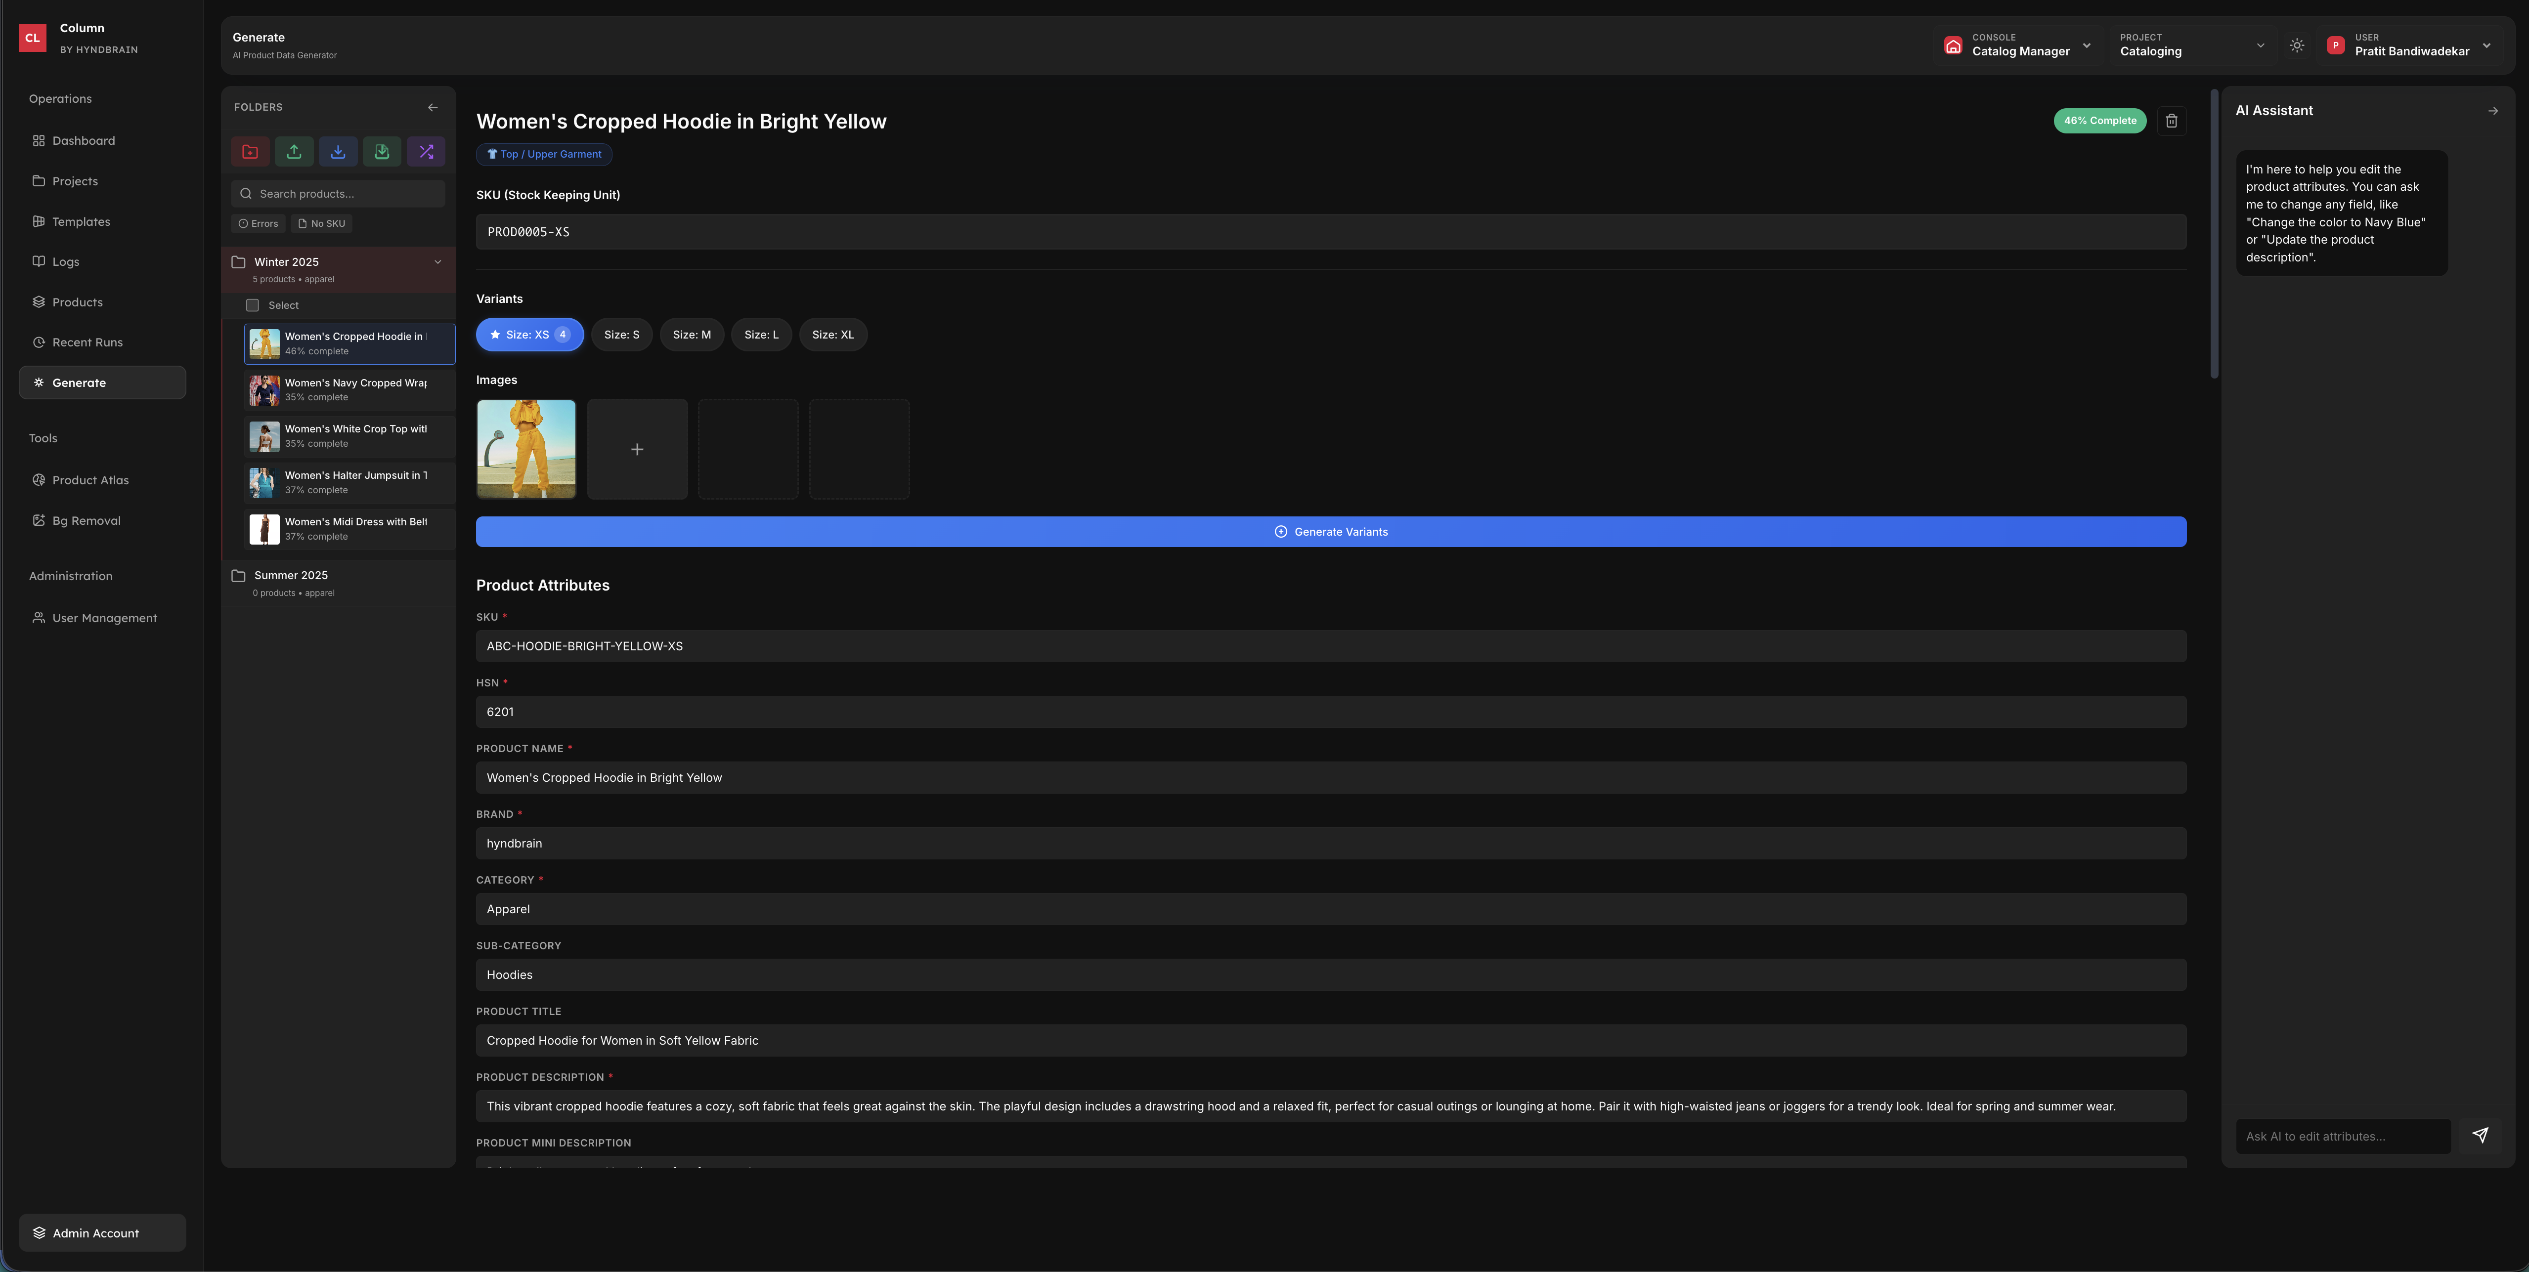This screenshot has width=2529, height=1272.
Task: Open the upload products tool
Action: (x=294, y=151)
